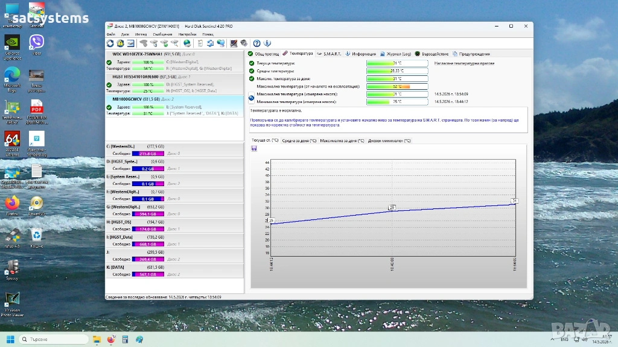Click the refresh disks toolbar icon

(x=110, y=43)
